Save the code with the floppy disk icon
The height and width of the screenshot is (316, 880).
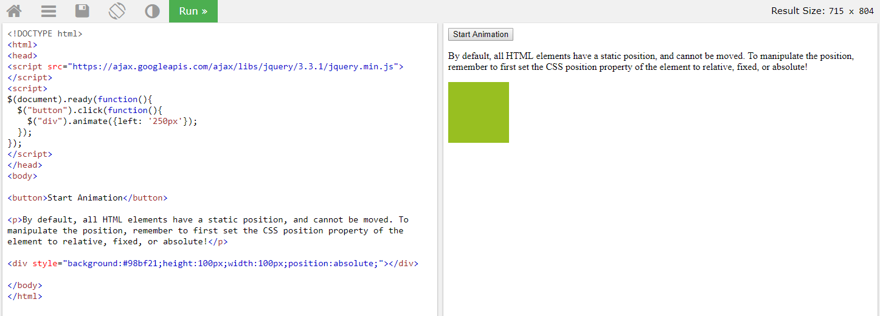click(82, 11)
